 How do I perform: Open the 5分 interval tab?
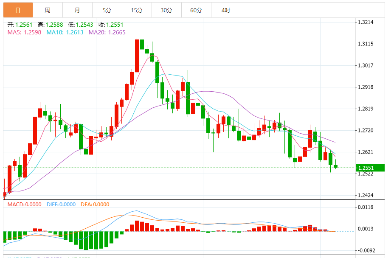click(107, 10)
